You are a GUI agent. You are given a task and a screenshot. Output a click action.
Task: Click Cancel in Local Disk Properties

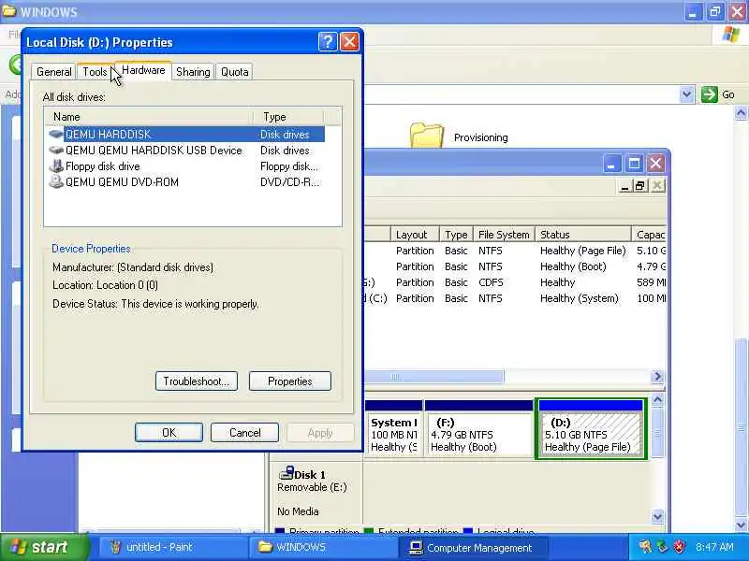click(x=244, y=432)
